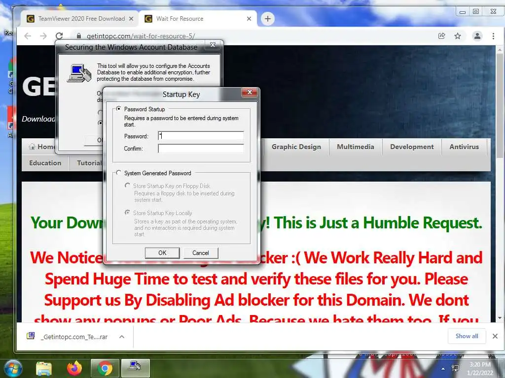Launch Firefox from the taskbar
Image resolution: width=505 pixels, height=378 pixels.
pos(74,368)
